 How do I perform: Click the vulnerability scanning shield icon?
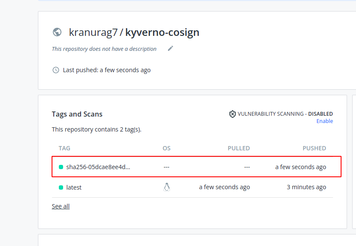pos(232,114)
